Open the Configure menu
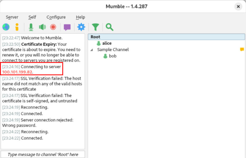Image resolution: width=246 pixels, height=158 pixels. point(56,17)
